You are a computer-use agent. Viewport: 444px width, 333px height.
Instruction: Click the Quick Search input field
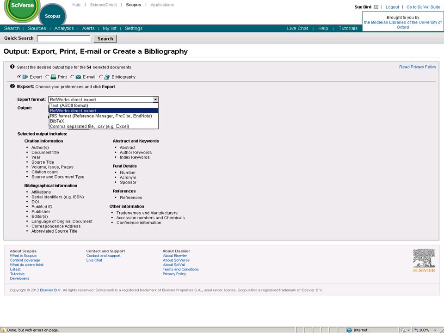63,39
